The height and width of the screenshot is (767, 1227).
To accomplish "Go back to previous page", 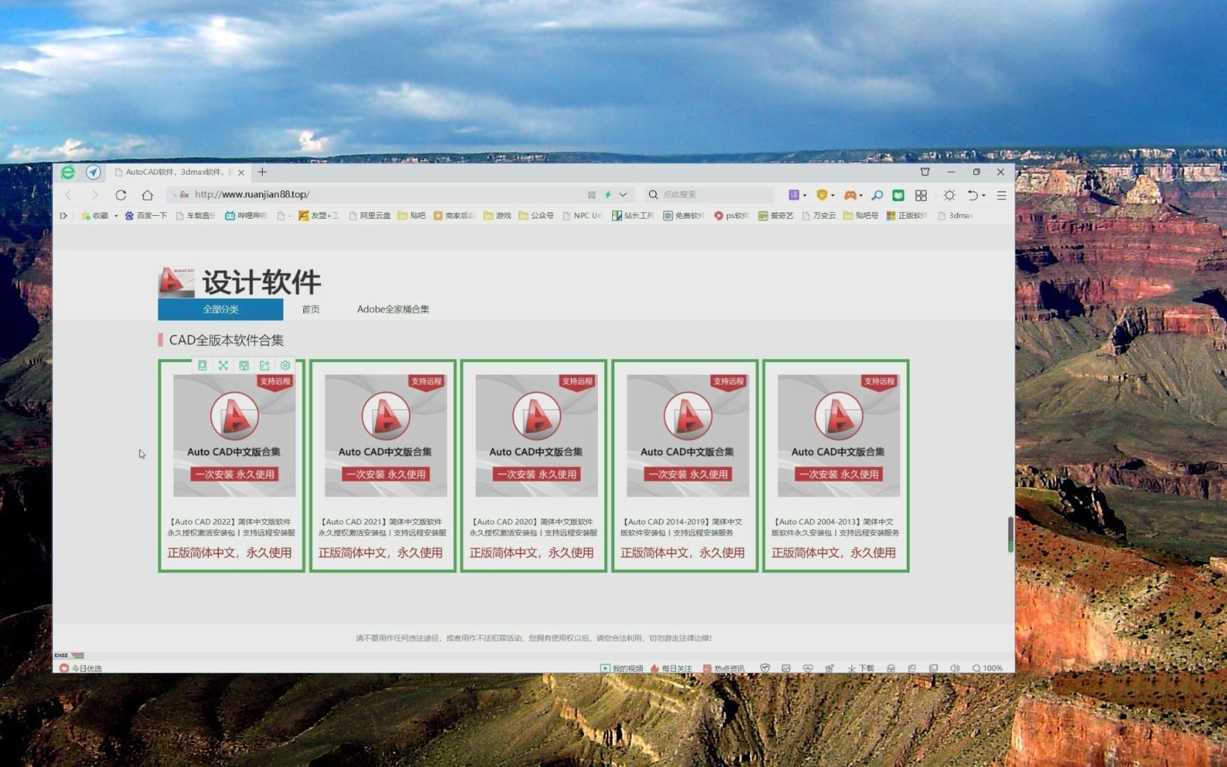I will (68, 195).
